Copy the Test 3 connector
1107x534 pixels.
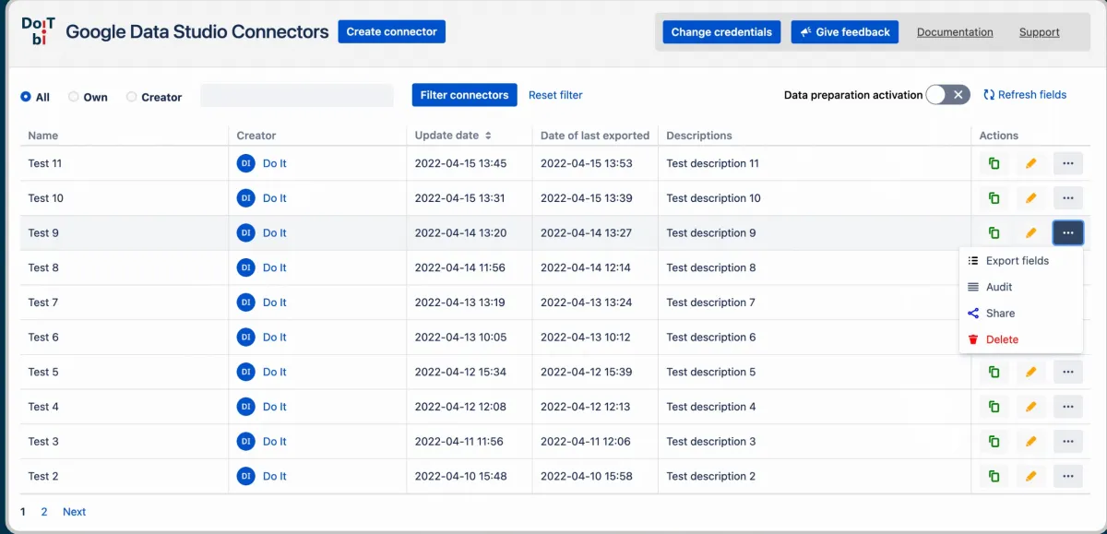tap(994, 442)
